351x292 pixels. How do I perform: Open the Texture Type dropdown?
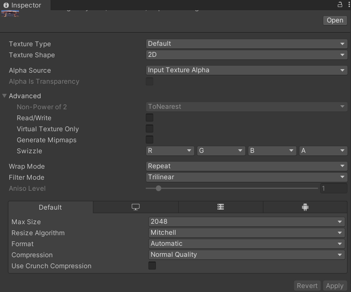pos(247,44)
